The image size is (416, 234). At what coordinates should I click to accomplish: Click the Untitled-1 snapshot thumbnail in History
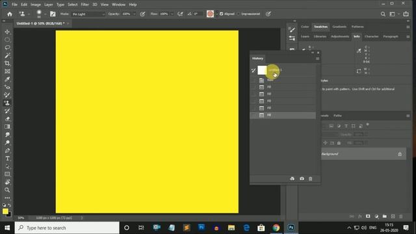coord(262,70)
